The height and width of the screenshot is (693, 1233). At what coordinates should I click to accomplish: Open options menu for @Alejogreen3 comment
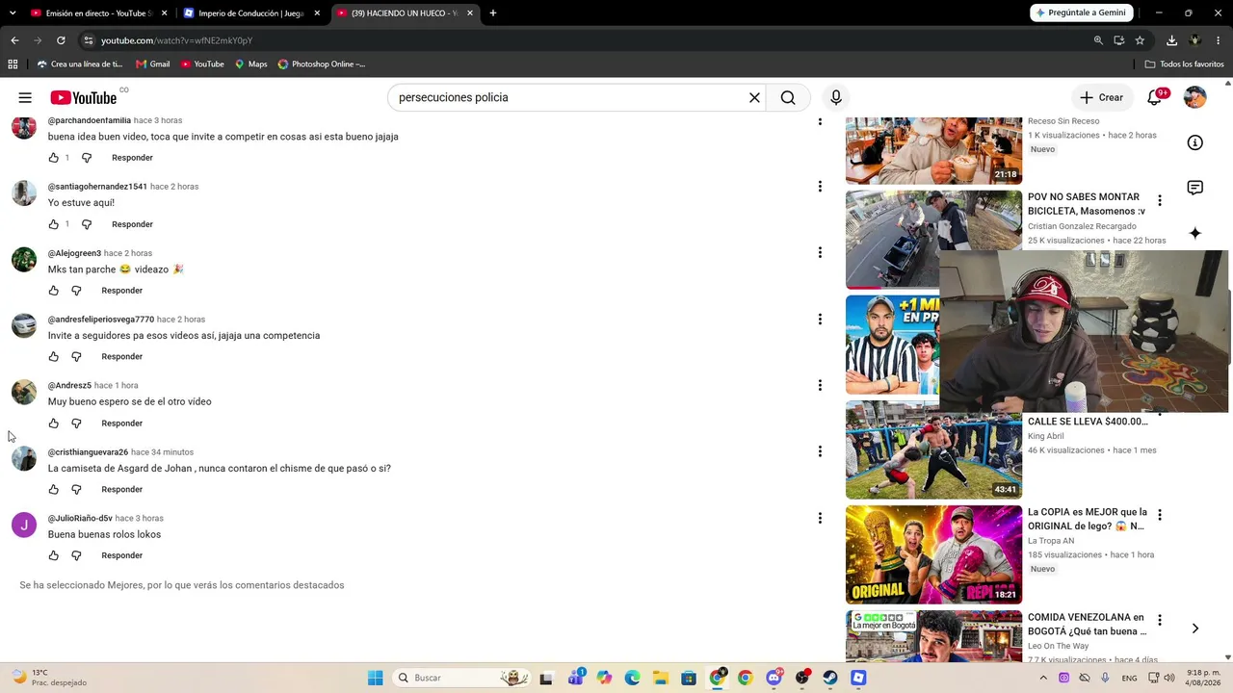pos(820,252)
